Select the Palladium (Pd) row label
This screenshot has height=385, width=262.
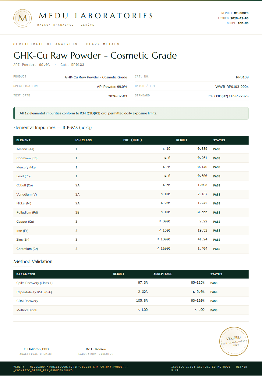point(27,213)
